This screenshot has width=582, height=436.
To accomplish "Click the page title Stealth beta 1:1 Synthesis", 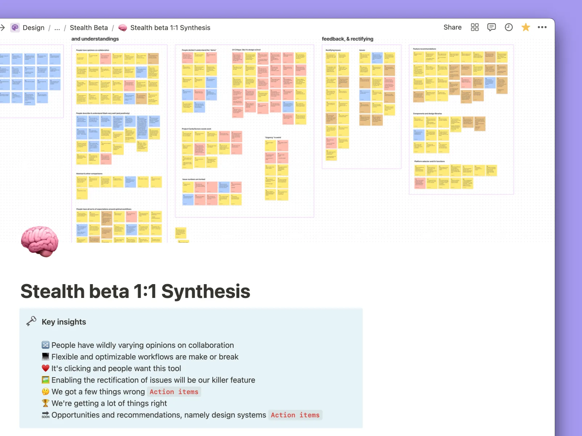I will click(135, 291).
